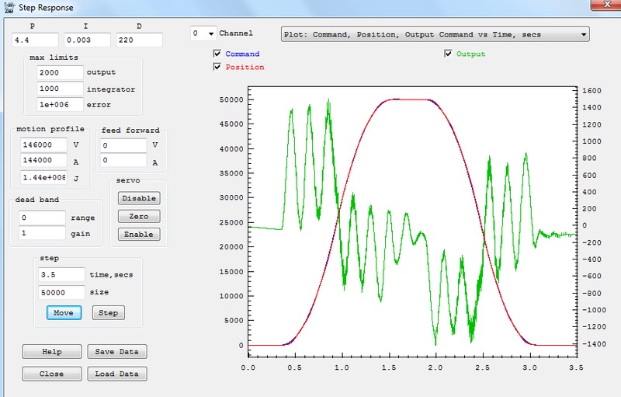Image resolution: width=621 pixels, height=397 pixels.
Task: Disable the servo
Action: tap(139, 198)
